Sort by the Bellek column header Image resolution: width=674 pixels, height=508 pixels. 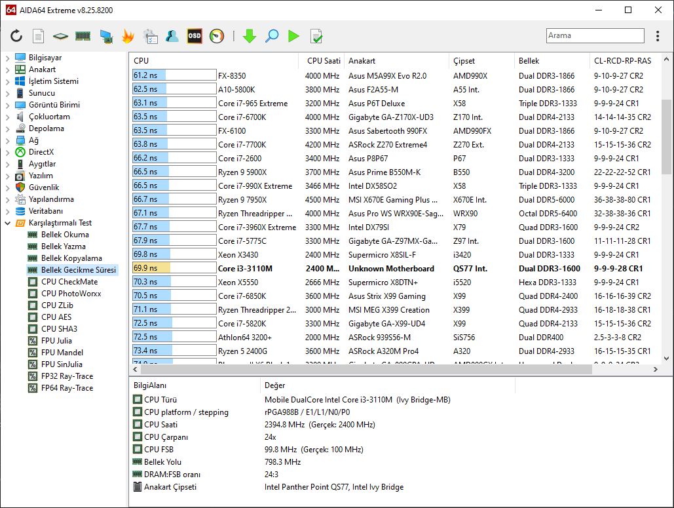552,61
